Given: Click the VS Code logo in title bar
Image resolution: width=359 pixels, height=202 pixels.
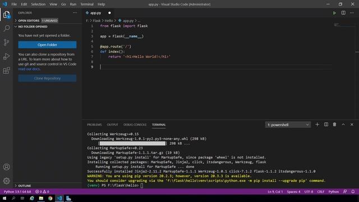Looking at the screenshot, I should 5,4.
